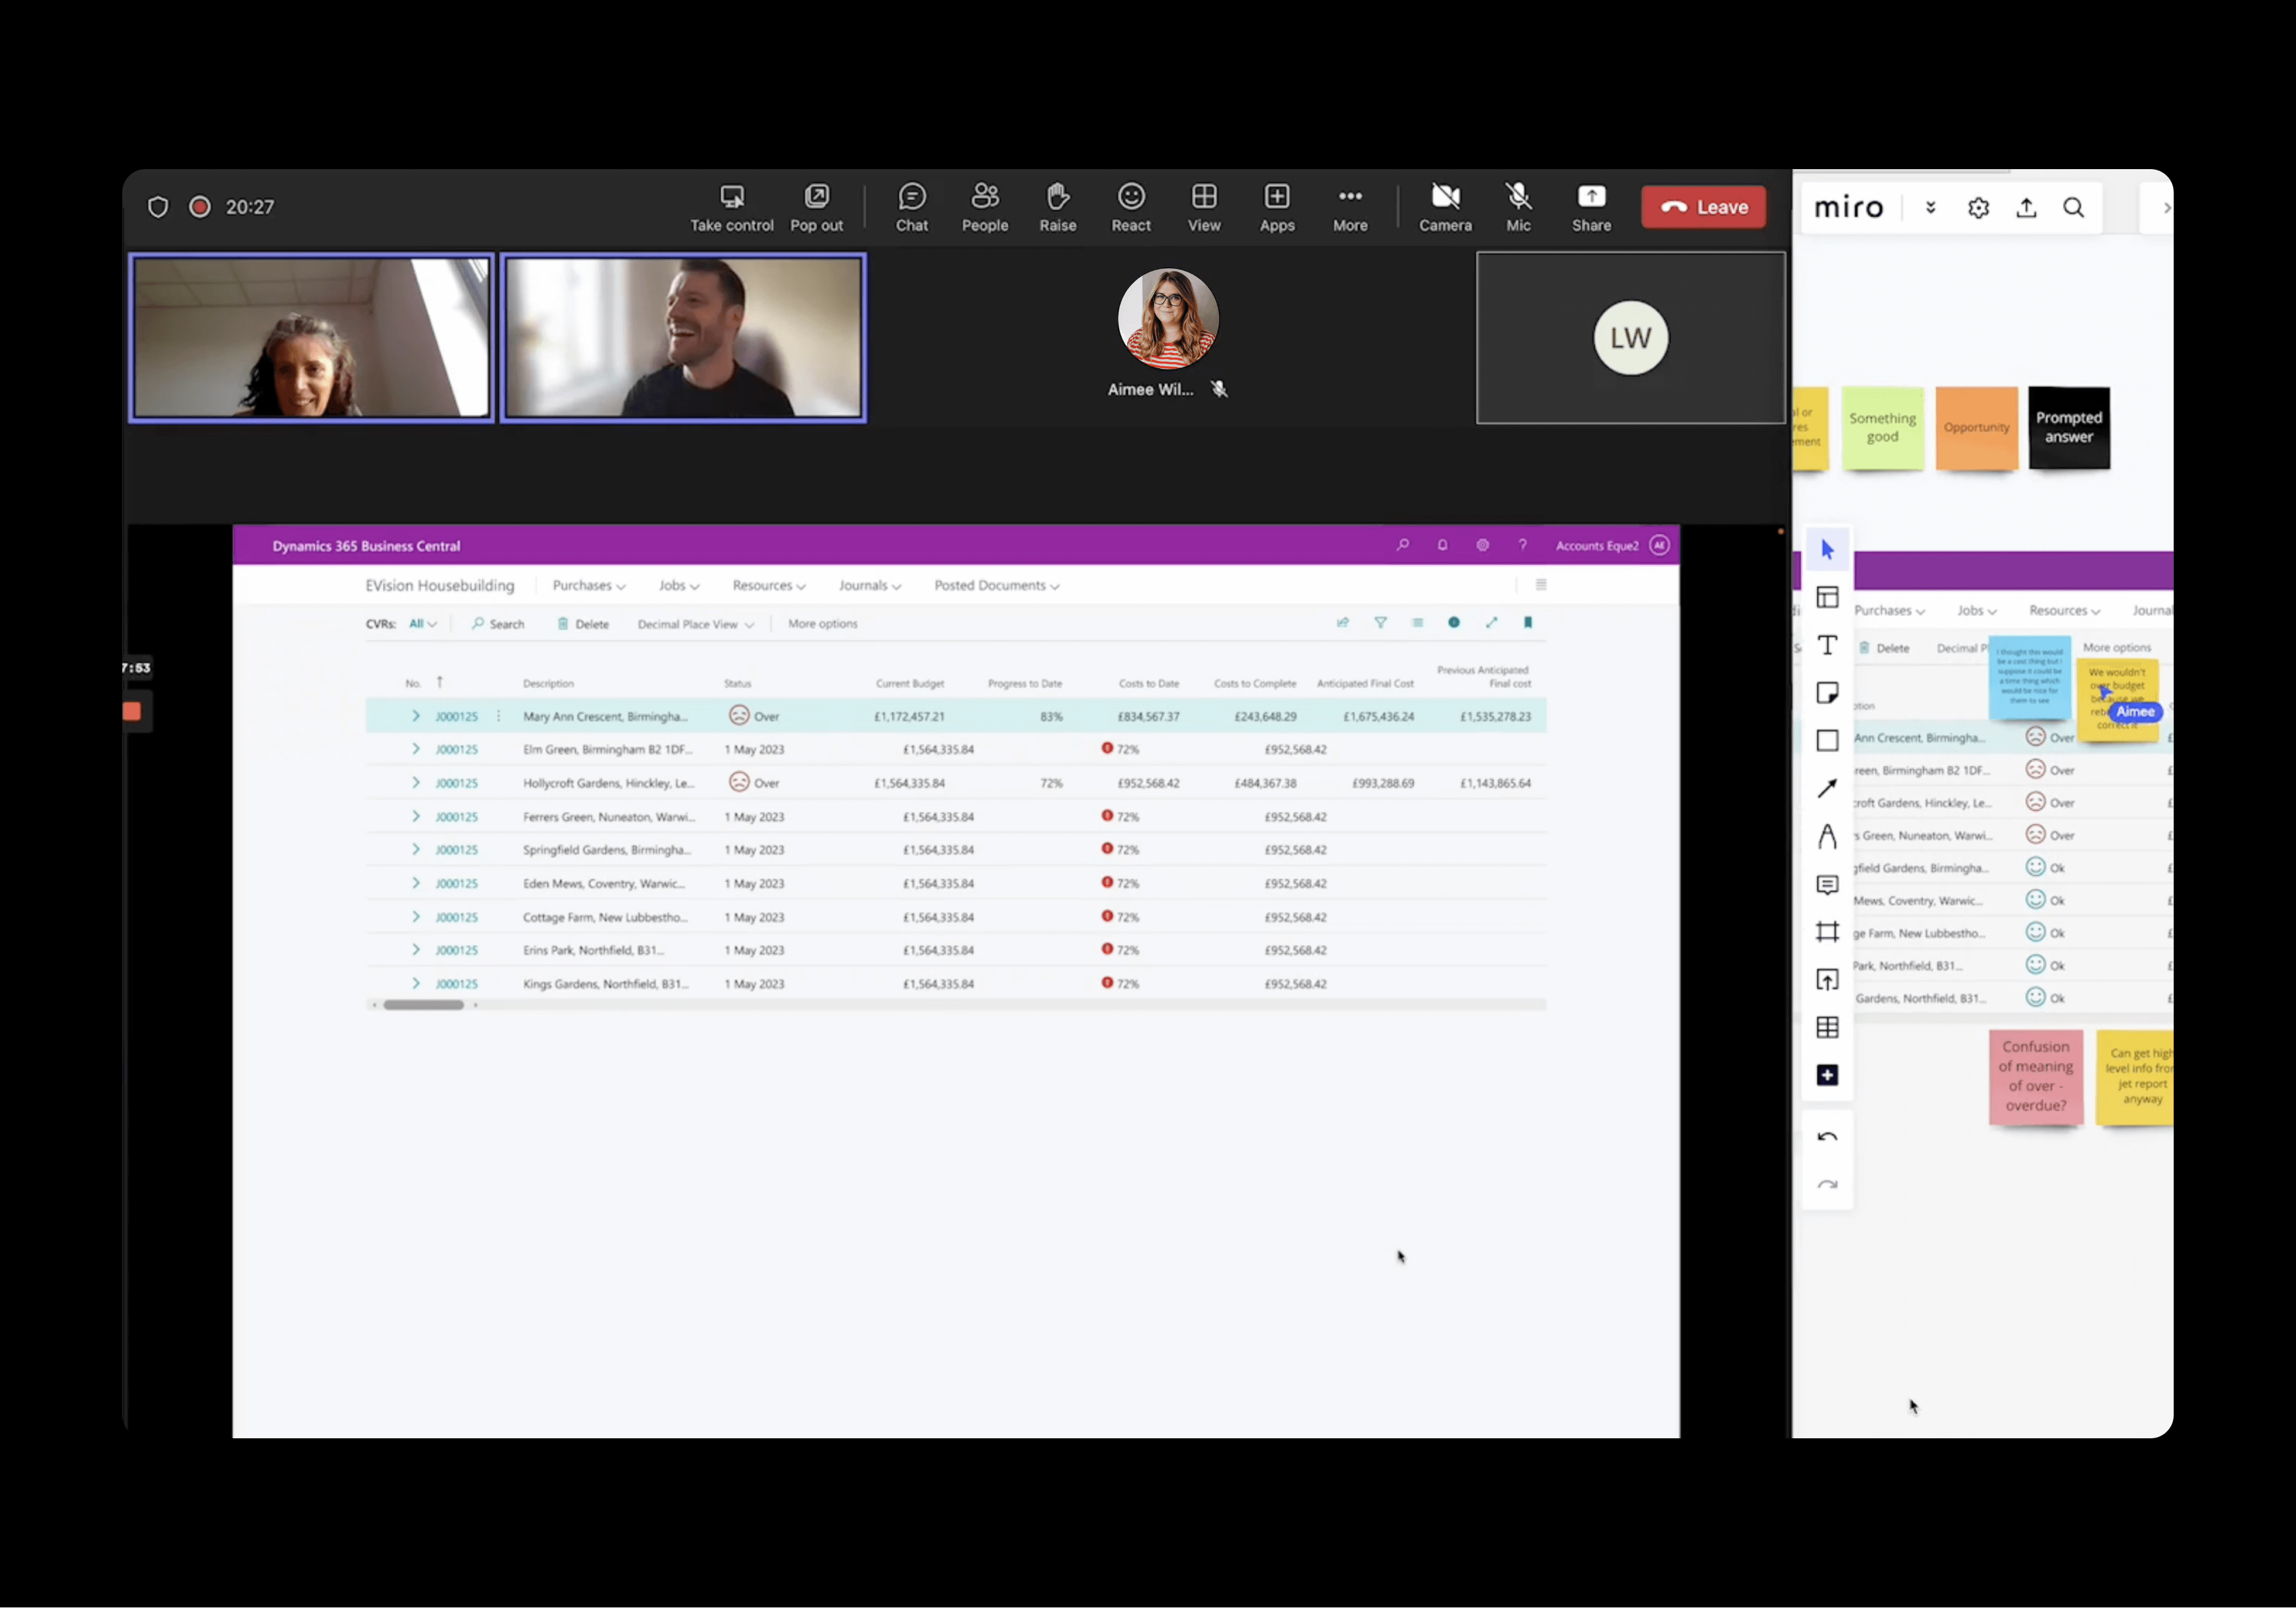Viewport: 2296px width, 1608px height.
Task: Select the Miro frame tool
Action: coord(1827,932)
